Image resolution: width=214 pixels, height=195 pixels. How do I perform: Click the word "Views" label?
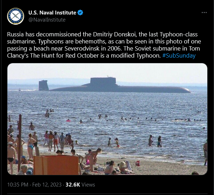[x=88, y=185]
